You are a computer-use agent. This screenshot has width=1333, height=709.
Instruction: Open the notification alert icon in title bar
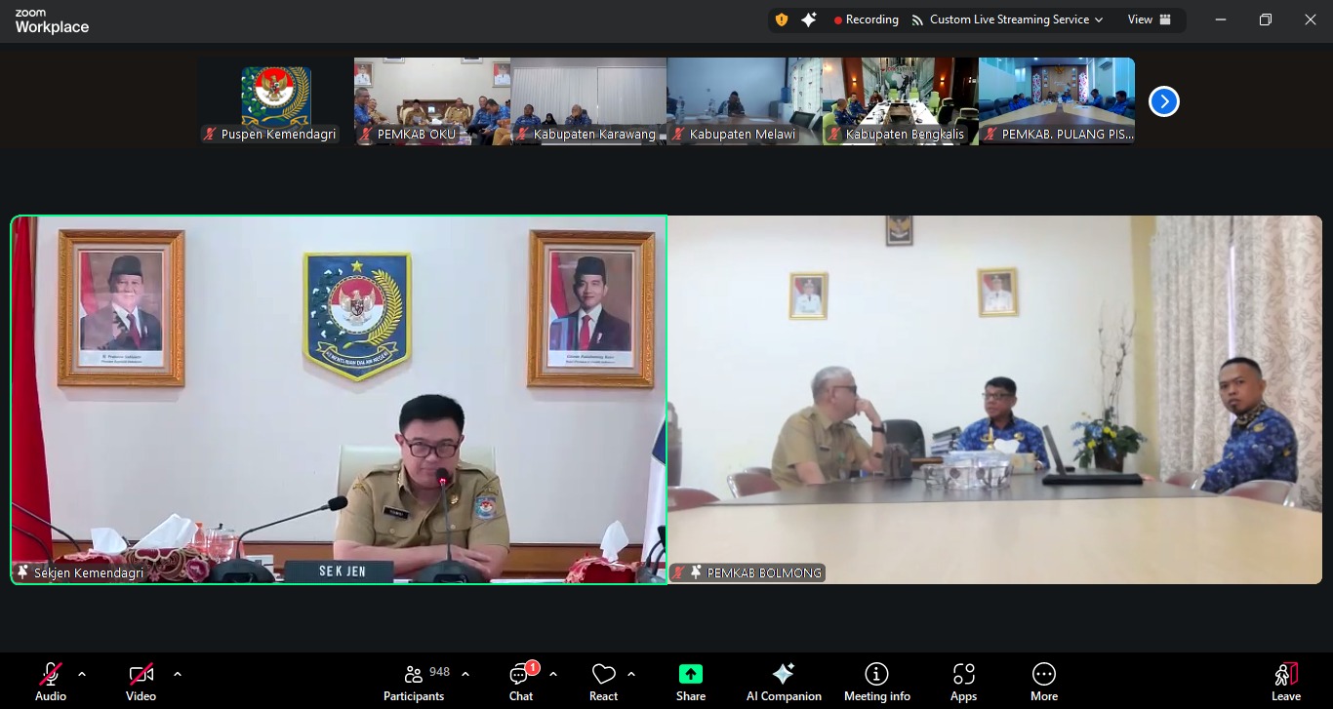tap(781, 19)
